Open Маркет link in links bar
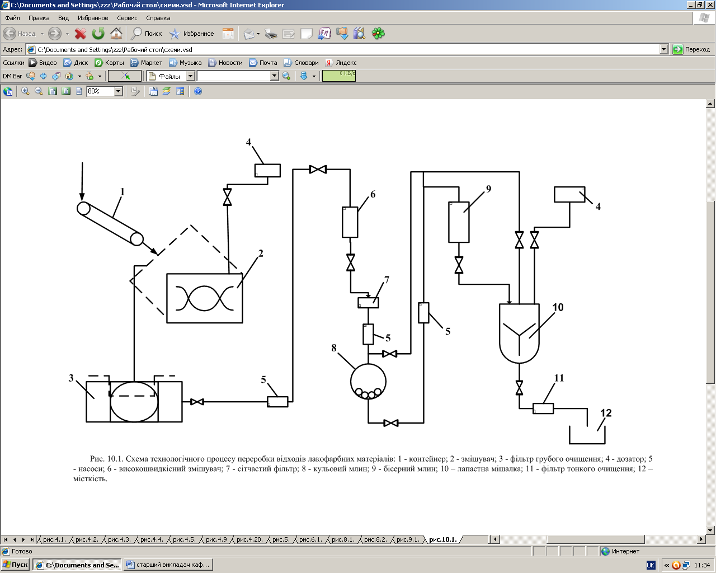 pyautogui.click(x=147, y=63)
